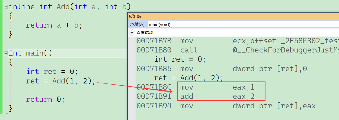Click 'dword ptr [ret],eax' operand
The width and height of the screenshot is (339, 120).
274,106
